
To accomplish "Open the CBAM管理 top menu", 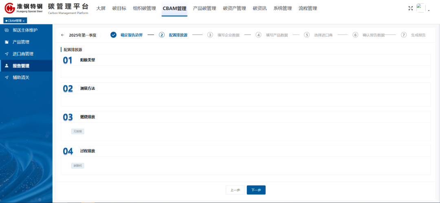I will point(174,9).
